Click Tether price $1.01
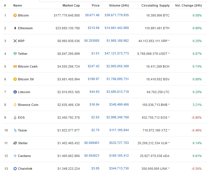This screenshot has height=172, width=207. tap(95, 53)
